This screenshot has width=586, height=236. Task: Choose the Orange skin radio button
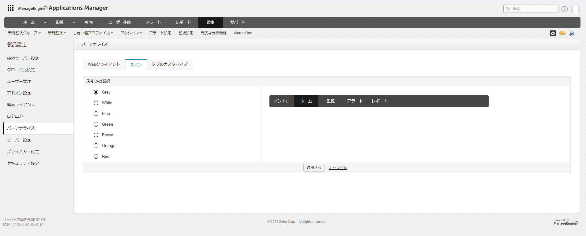coord(96,146)
